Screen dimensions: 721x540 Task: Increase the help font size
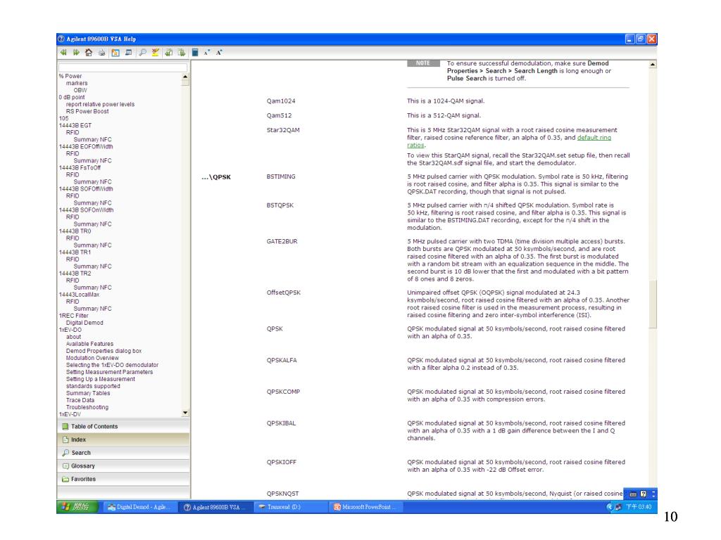220,53
